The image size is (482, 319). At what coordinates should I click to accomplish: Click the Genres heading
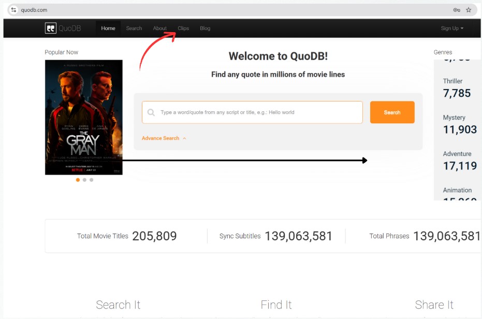point(443,52)
